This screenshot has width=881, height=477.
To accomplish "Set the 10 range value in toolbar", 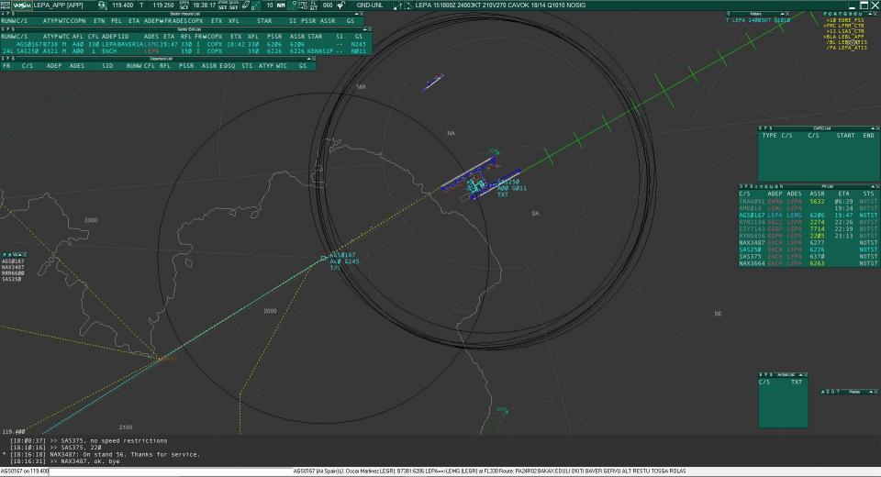I will (x=270, y=6).
